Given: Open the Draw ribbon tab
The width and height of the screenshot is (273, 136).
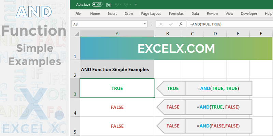Looking at the screenshot, I should point(129,14).
